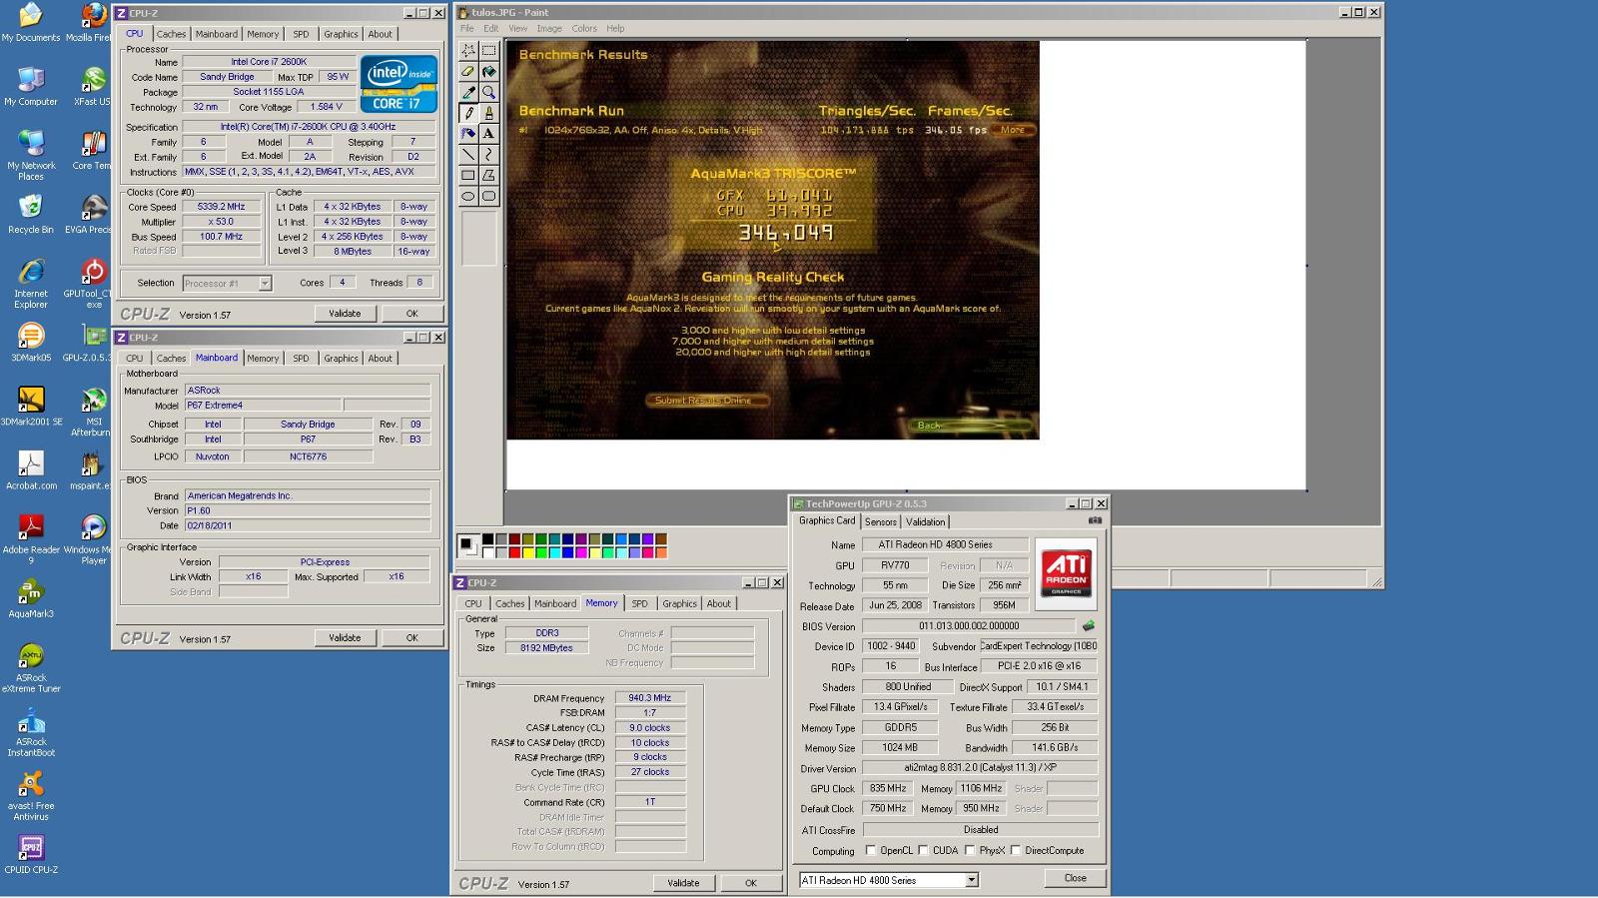Viewport: 1598px width, 898px height.
Task: Click the GPU-Z BIOS save chip icon
Action: (x=1089, y=626)
